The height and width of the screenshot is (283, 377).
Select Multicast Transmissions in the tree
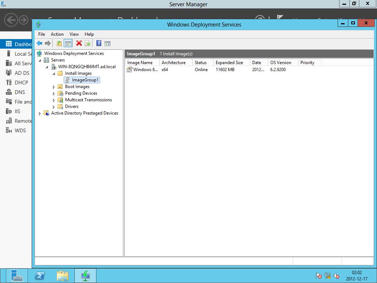pos(88,99)
